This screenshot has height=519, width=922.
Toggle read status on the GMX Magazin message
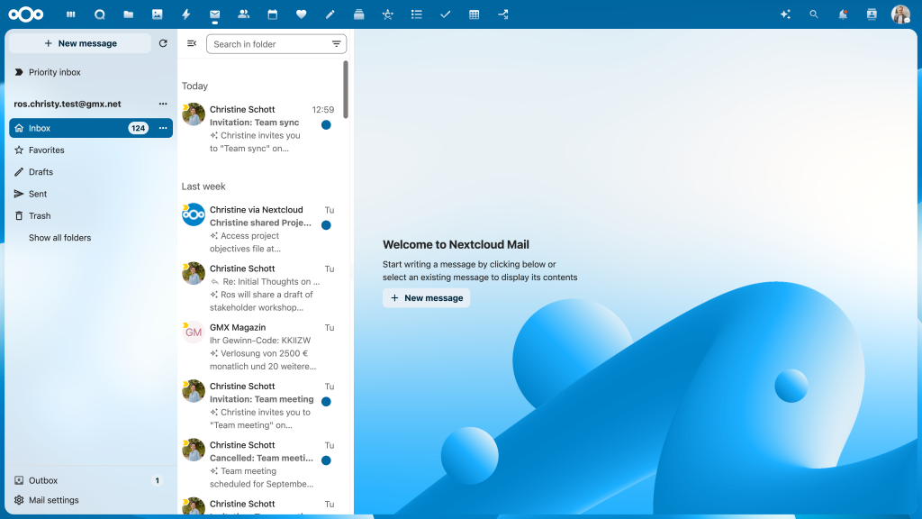[x=324, y=342]
